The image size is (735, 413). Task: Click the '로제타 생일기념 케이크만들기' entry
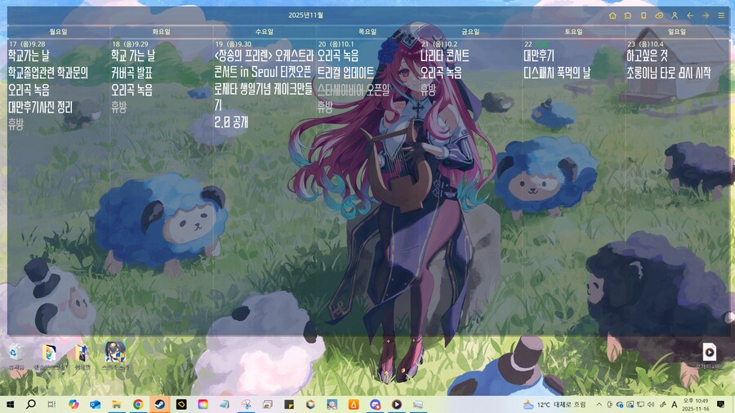point(264,97)
